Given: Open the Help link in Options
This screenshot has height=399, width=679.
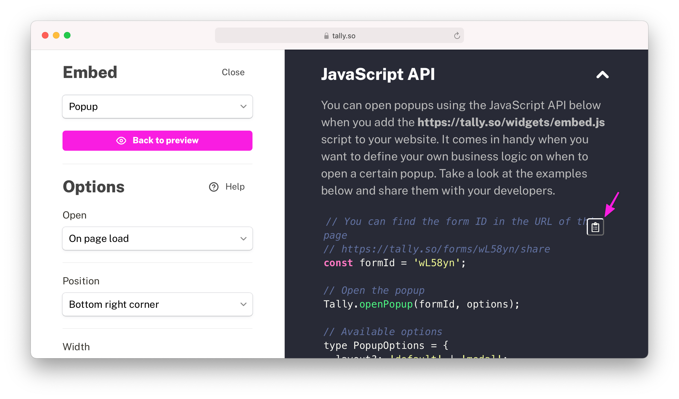Looking at the screenshot, I should 235,187.
